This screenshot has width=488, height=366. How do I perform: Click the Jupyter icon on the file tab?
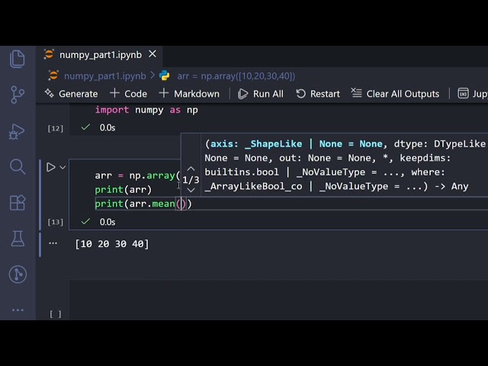[x=49, y=54]
